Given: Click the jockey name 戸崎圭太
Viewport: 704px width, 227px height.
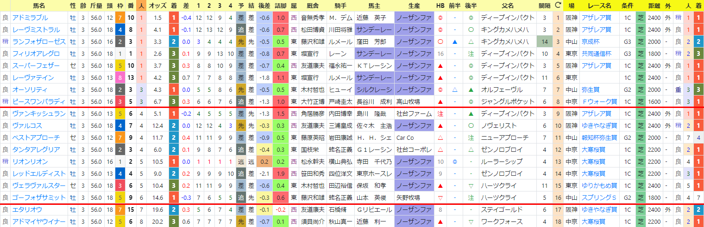Looking at the screenshot, I should [x=340, y=102].
